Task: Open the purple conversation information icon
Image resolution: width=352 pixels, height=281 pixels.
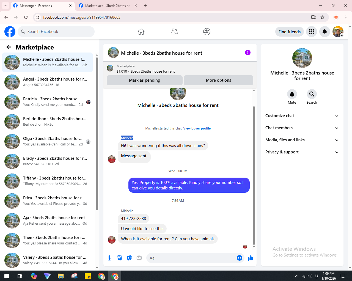Action: point(248,53)
